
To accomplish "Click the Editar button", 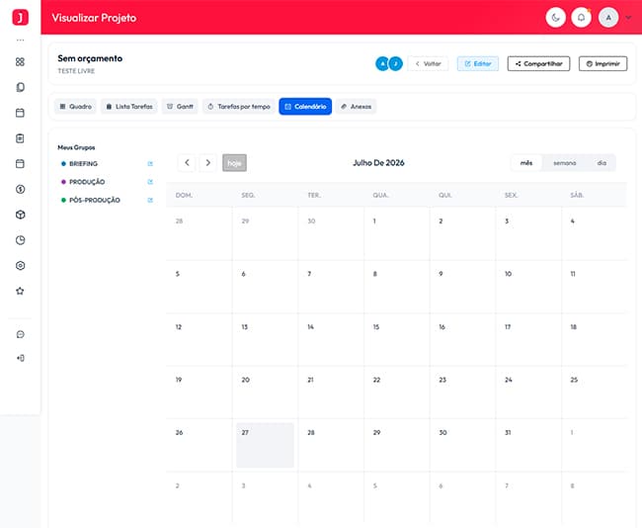I will click(x=478, y=63).
